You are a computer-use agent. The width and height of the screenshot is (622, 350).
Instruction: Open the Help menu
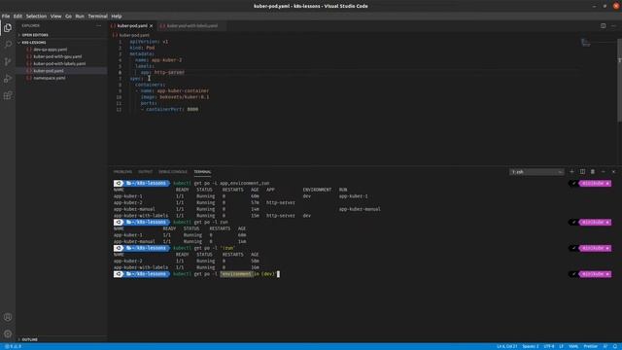(x=117, y=17)
